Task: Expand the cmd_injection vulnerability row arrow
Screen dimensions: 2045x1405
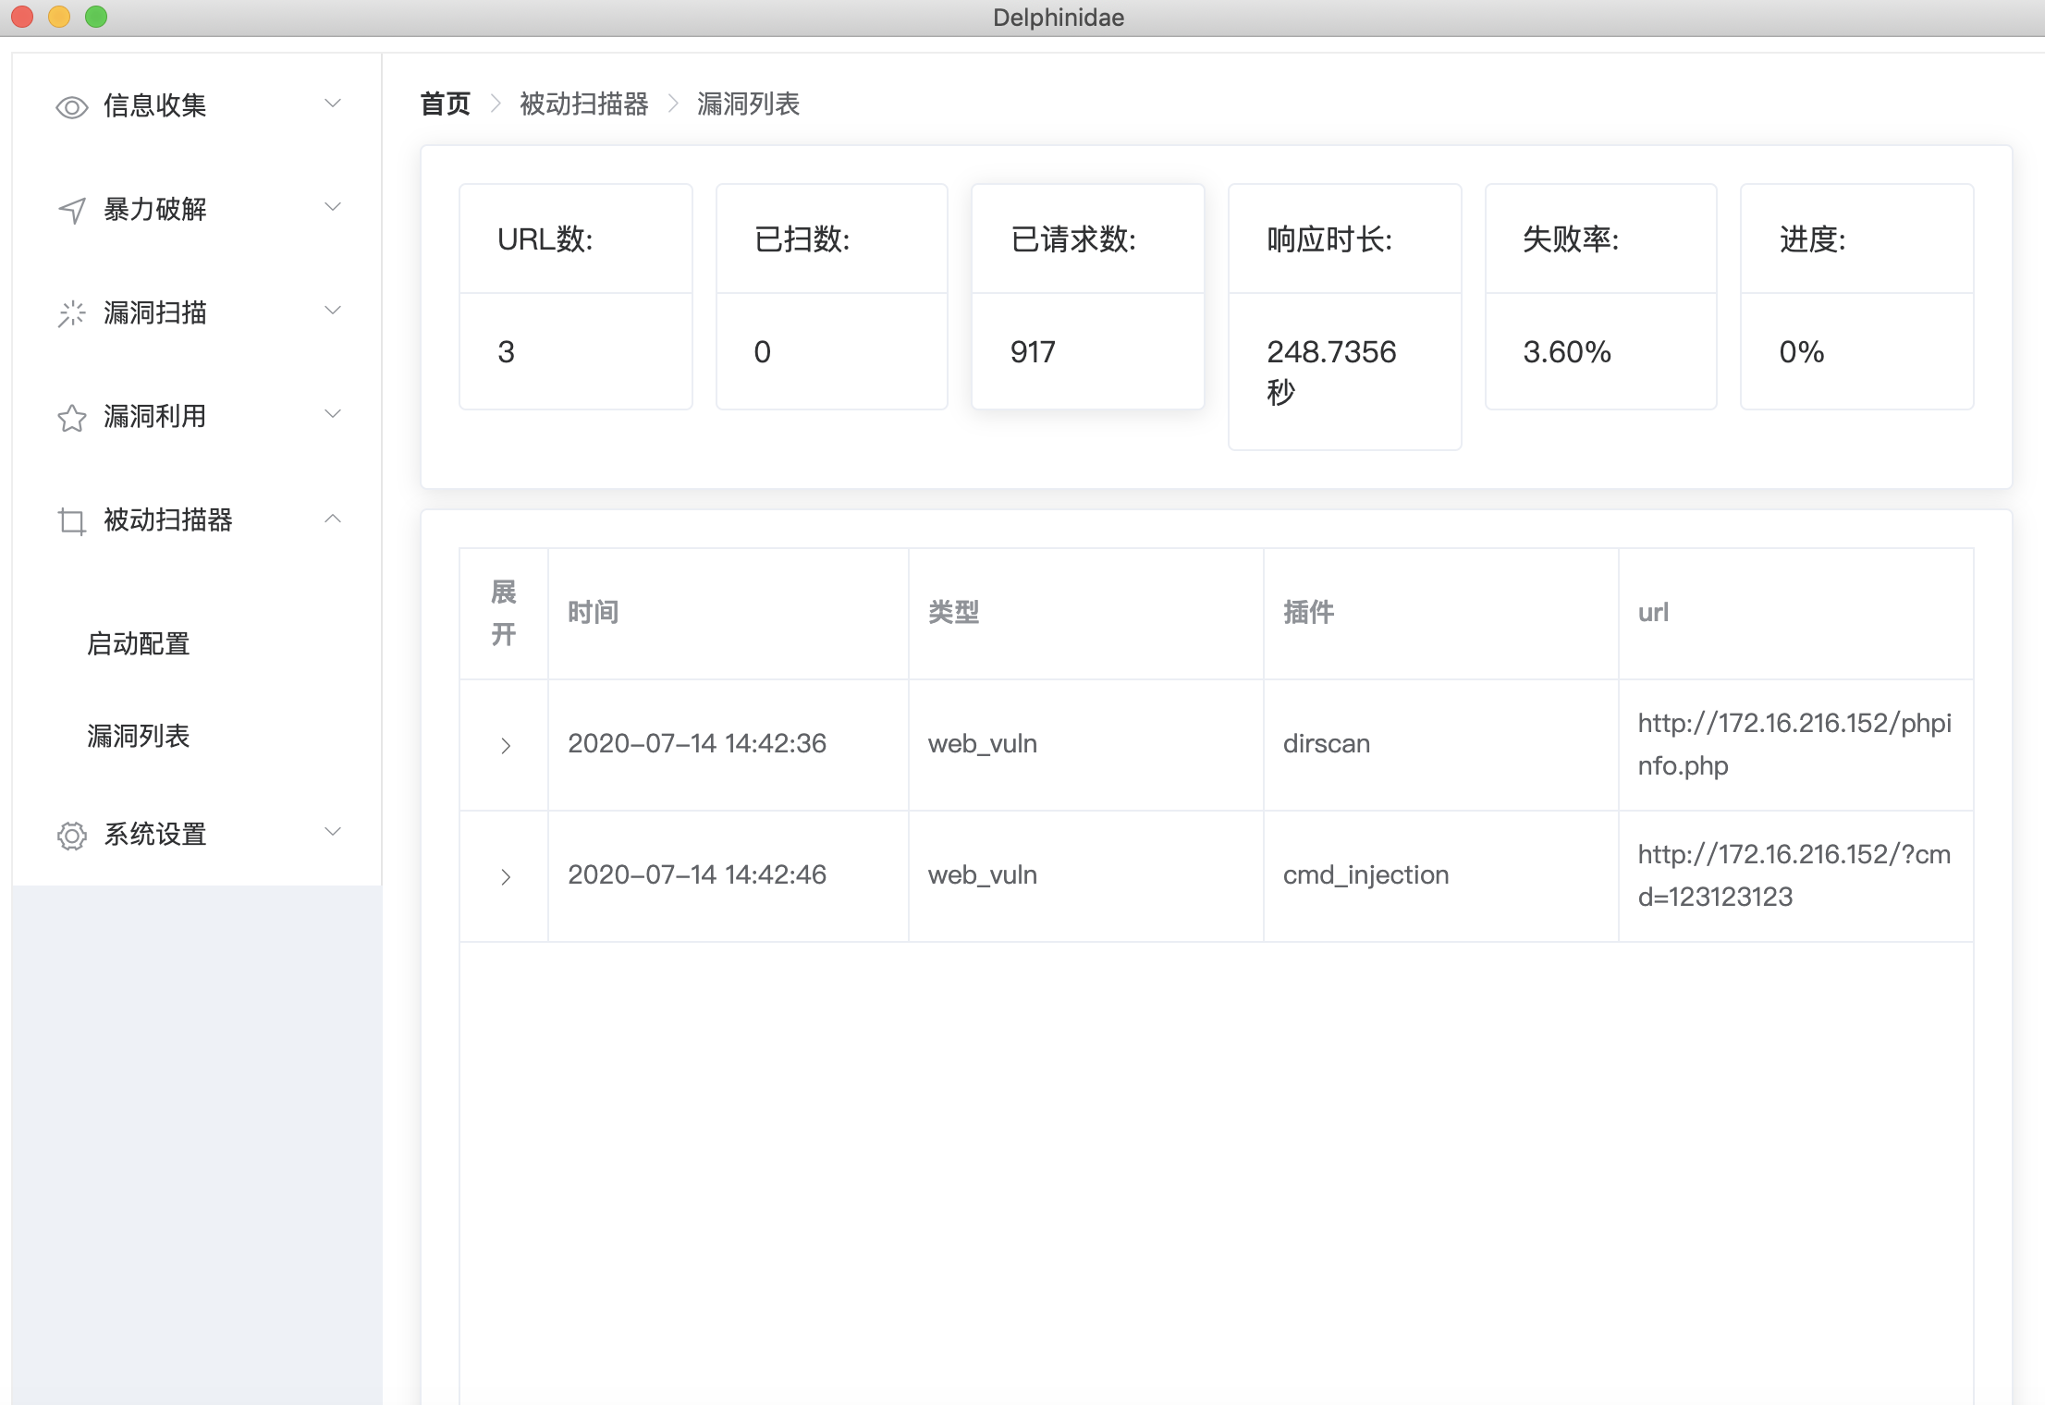Action: (x=505, y=876)
